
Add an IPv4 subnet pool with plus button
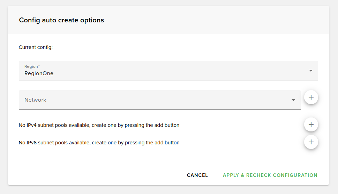311,124
